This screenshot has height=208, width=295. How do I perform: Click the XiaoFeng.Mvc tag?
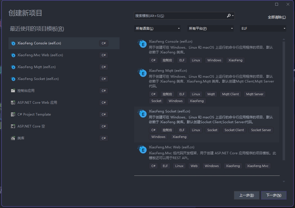(258, 166)
